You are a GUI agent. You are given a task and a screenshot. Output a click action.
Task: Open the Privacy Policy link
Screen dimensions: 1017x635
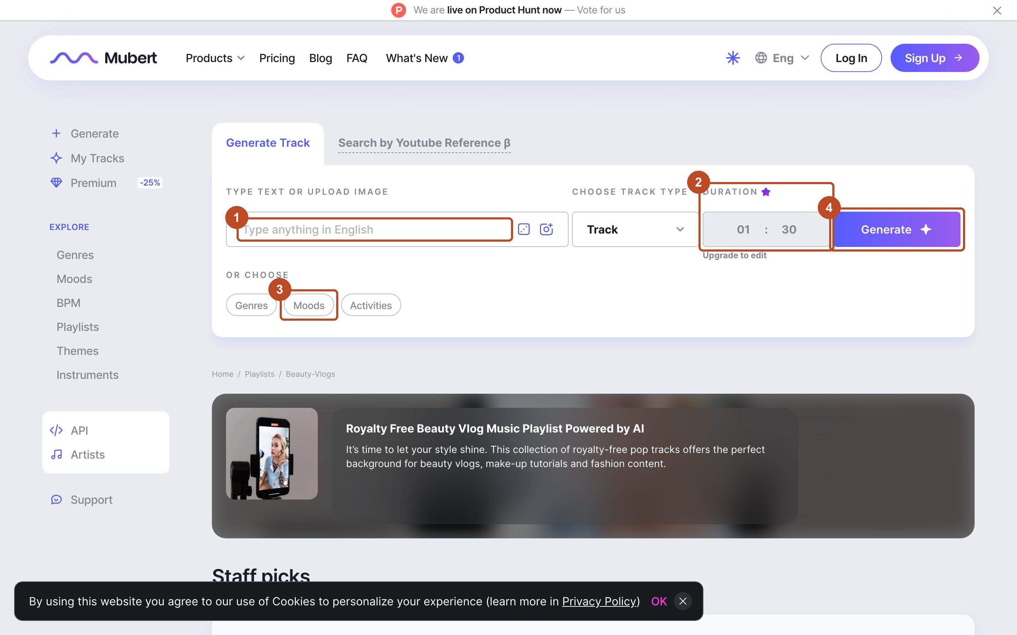[599, 601]
